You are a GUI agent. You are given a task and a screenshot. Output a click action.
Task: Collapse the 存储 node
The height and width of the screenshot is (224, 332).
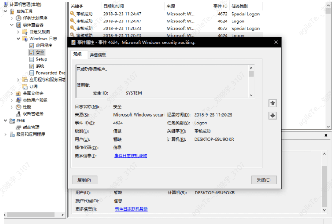pos(5,121)
